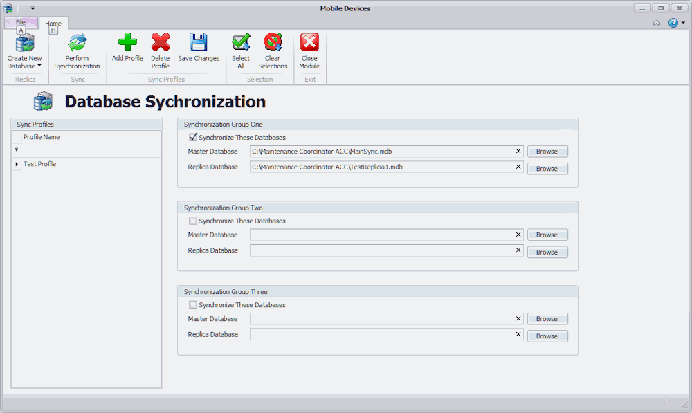Tick Synchronize These Databases in Group Three
This screenshot has height=413, width=692.
click(x=193, y=305)
